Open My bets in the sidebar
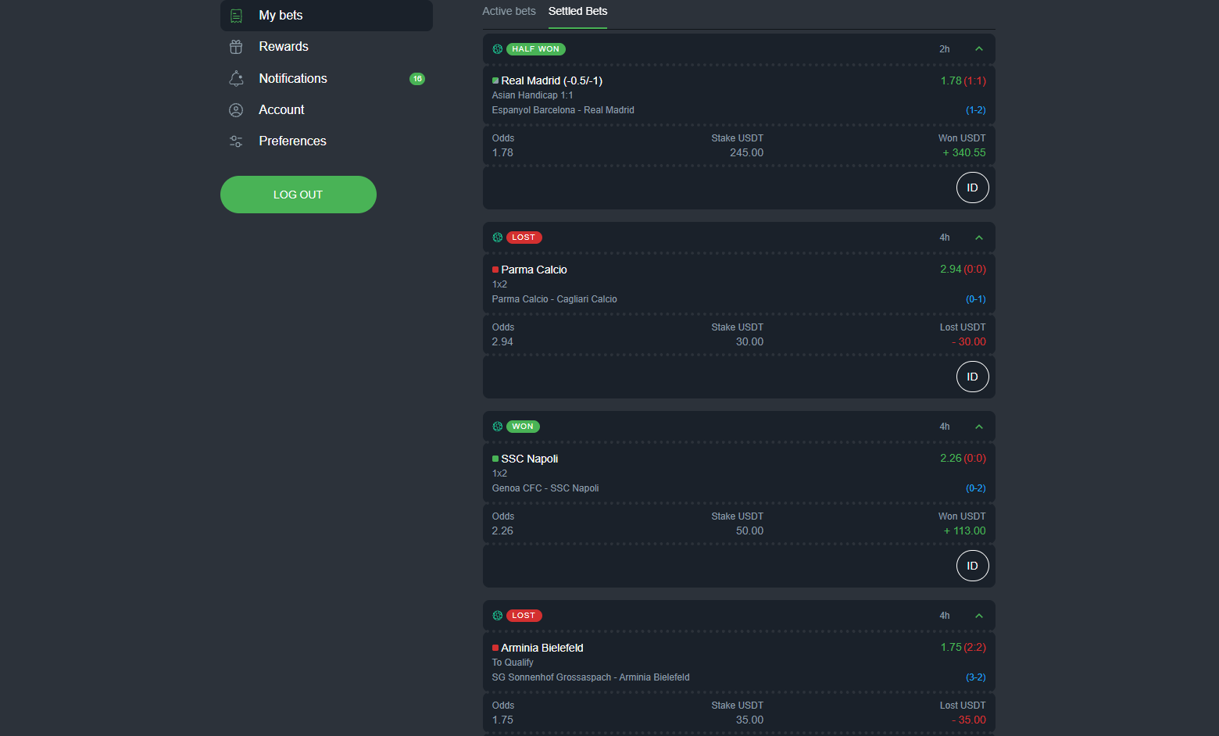Viewport: 1219px width, 736px height. click(327, 16)
